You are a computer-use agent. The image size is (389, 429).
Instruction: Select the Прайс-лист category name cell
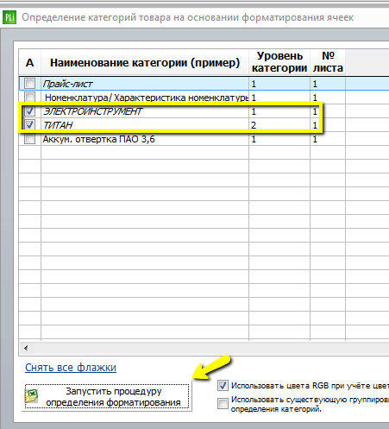(x=145, y=84)
